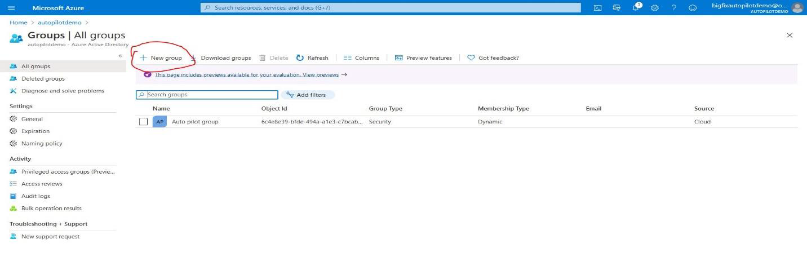
Task: Click the bigfixautopilotdemo account name
Action: pos(749,5)
